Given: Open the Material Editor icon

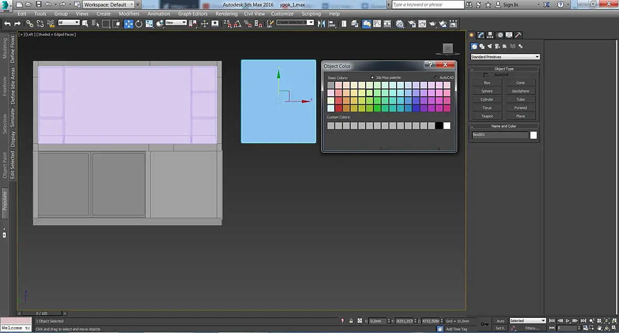Looking at the screenshot, I should coord(400,24).
